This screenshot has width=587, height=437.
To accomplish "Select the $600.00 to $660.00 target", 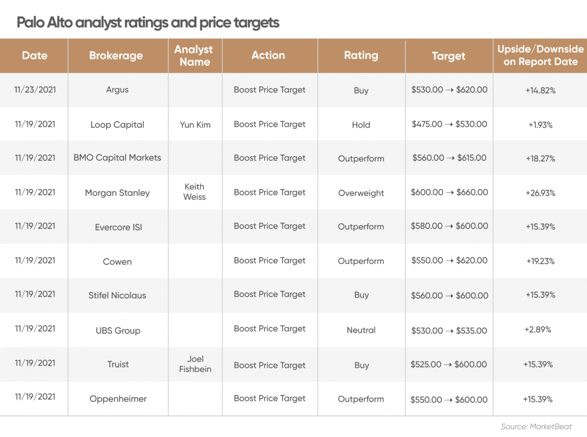I will click(x=449, y=192).
